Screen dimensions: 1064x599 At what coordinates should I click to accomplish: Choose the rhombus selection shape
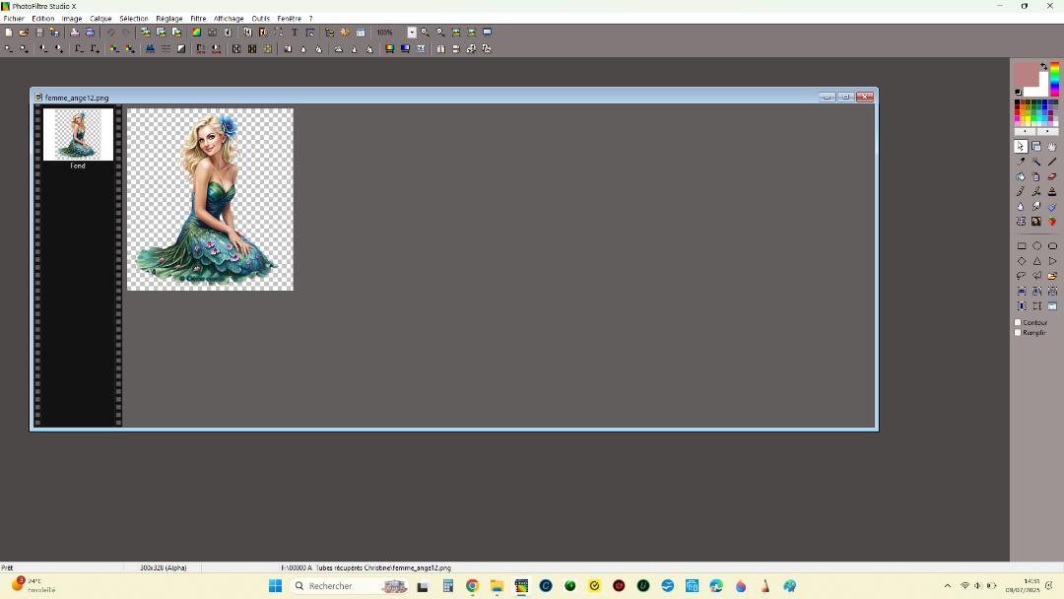pos(1022,261)
